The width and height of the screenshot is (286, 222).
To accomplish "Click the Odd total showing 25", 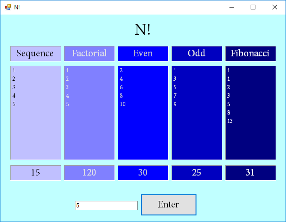I will coord(196,173).
